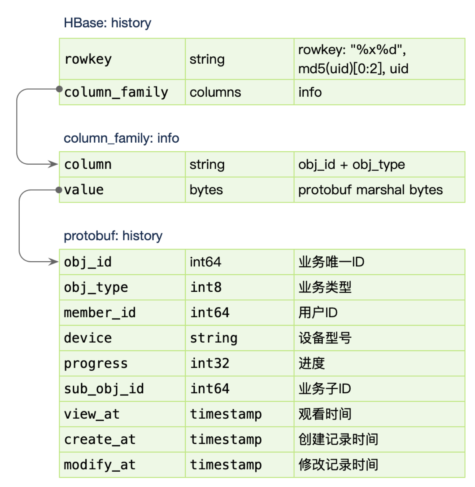Click the sub_obj_id field cell

[x=122, y=389]
